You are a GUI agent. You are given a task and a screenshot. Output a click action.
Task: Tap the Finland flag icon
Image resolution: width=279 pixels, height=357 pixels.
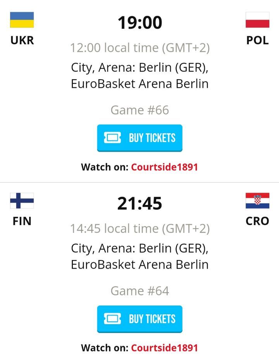[22, 201]
